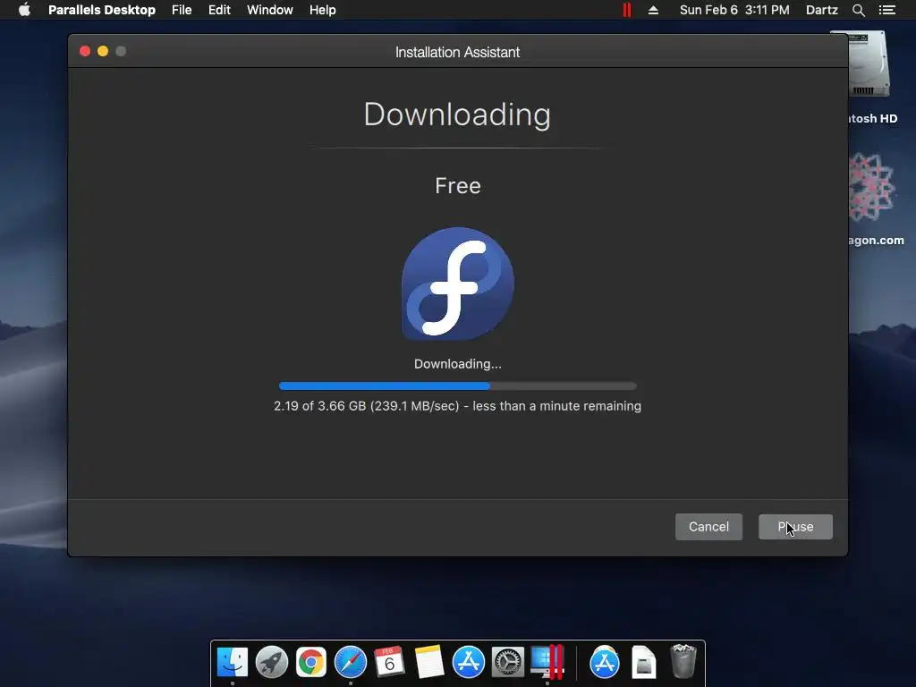Pause the Fedora download

coord(795,527)
